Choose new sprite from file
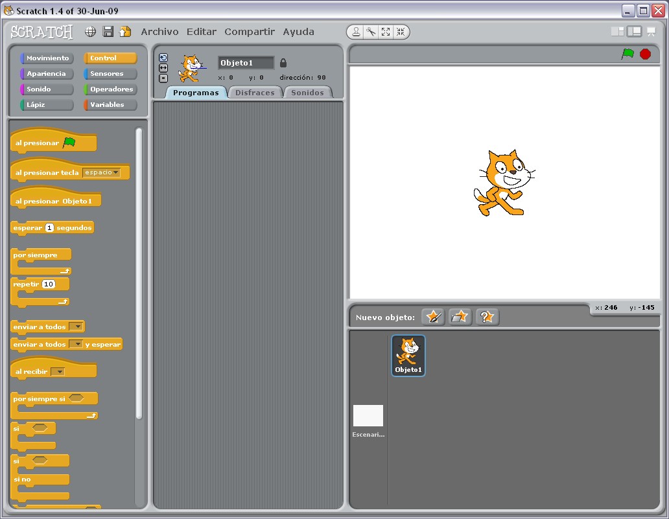The height and width of the screenshot is (519, 669). tap(460, 317)
